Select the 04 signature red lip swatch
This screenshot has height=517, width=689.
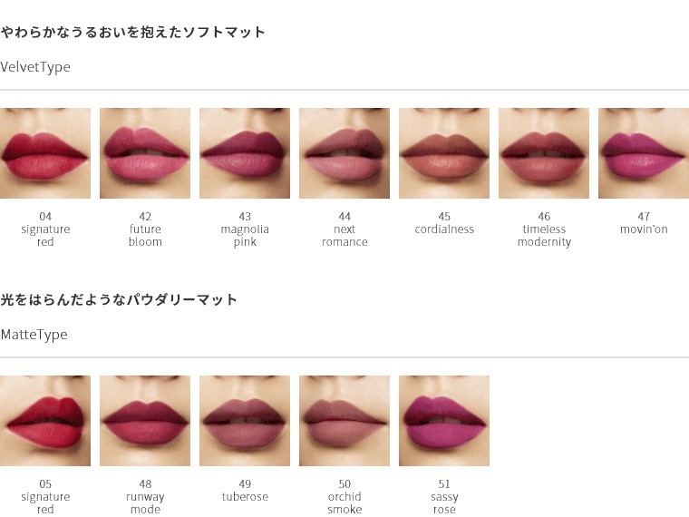(x=45, y=153)
